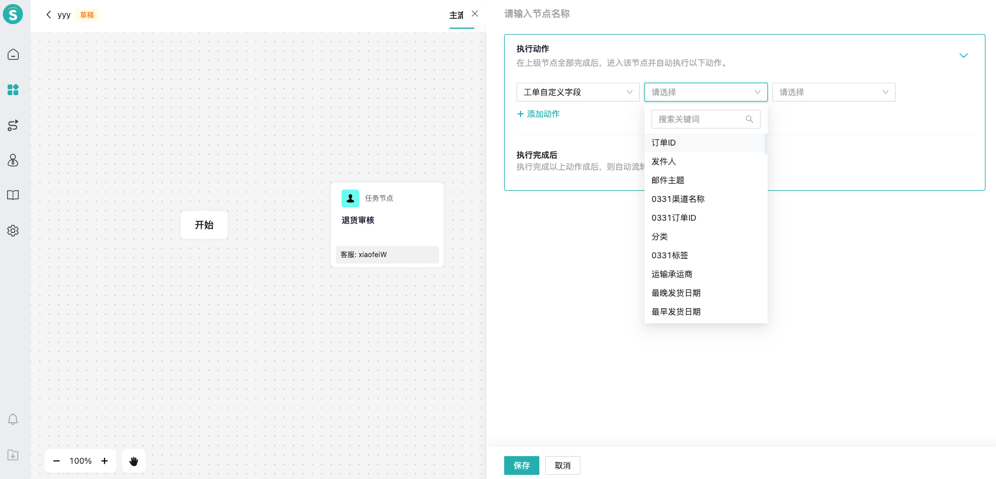Choose 运输承运商 option in the list
This screenshot has width=996, height=479.
(672, 274)
